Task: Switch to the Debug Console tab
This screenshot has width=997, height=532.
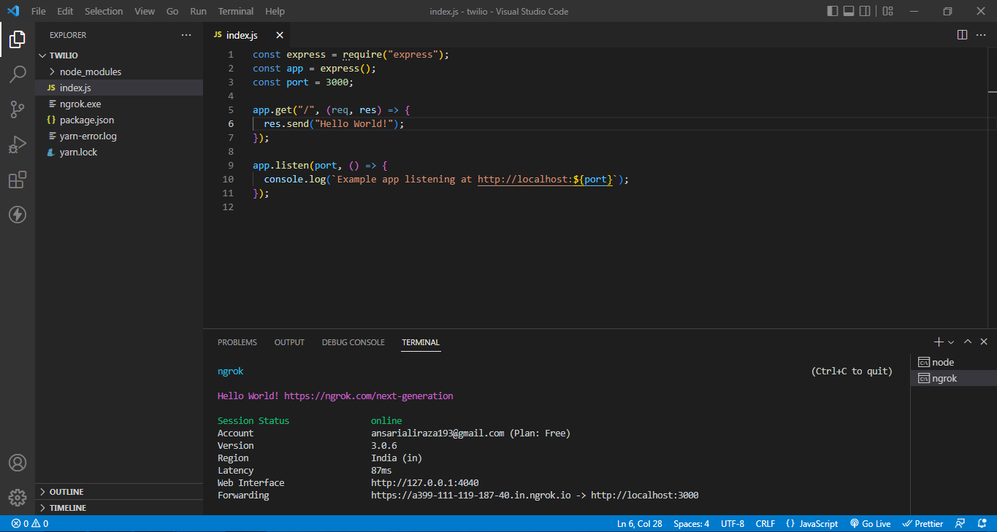Action: pyautogui.click(x=353, y=342)
